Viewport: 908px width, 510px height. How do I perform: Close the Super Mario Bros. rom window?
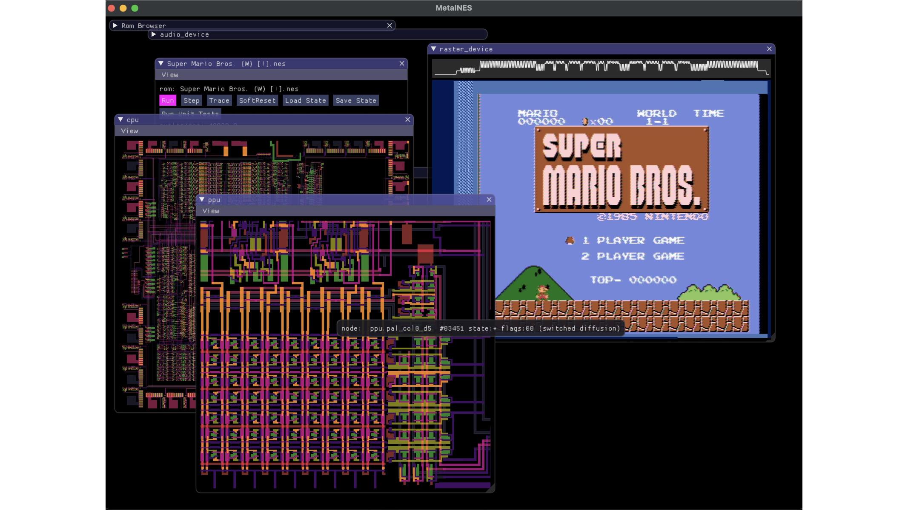click(402, 63)
